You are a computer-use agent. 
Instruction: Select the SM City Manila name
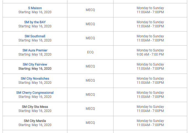point(35,121)
